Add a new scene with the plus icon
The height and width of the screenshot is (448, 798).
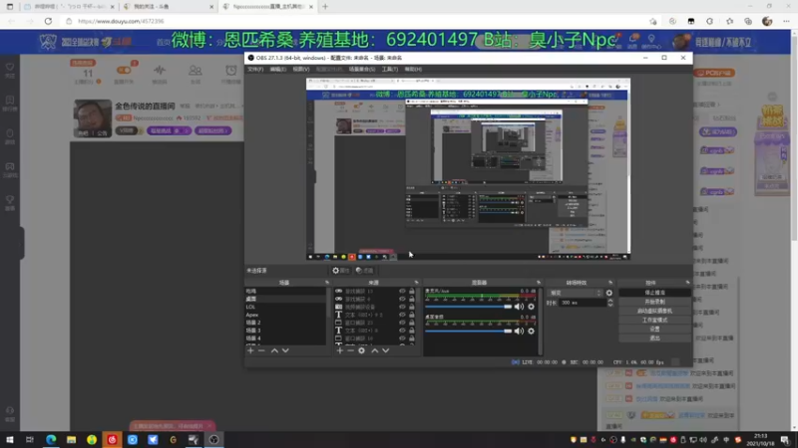(x=250, y=350)
